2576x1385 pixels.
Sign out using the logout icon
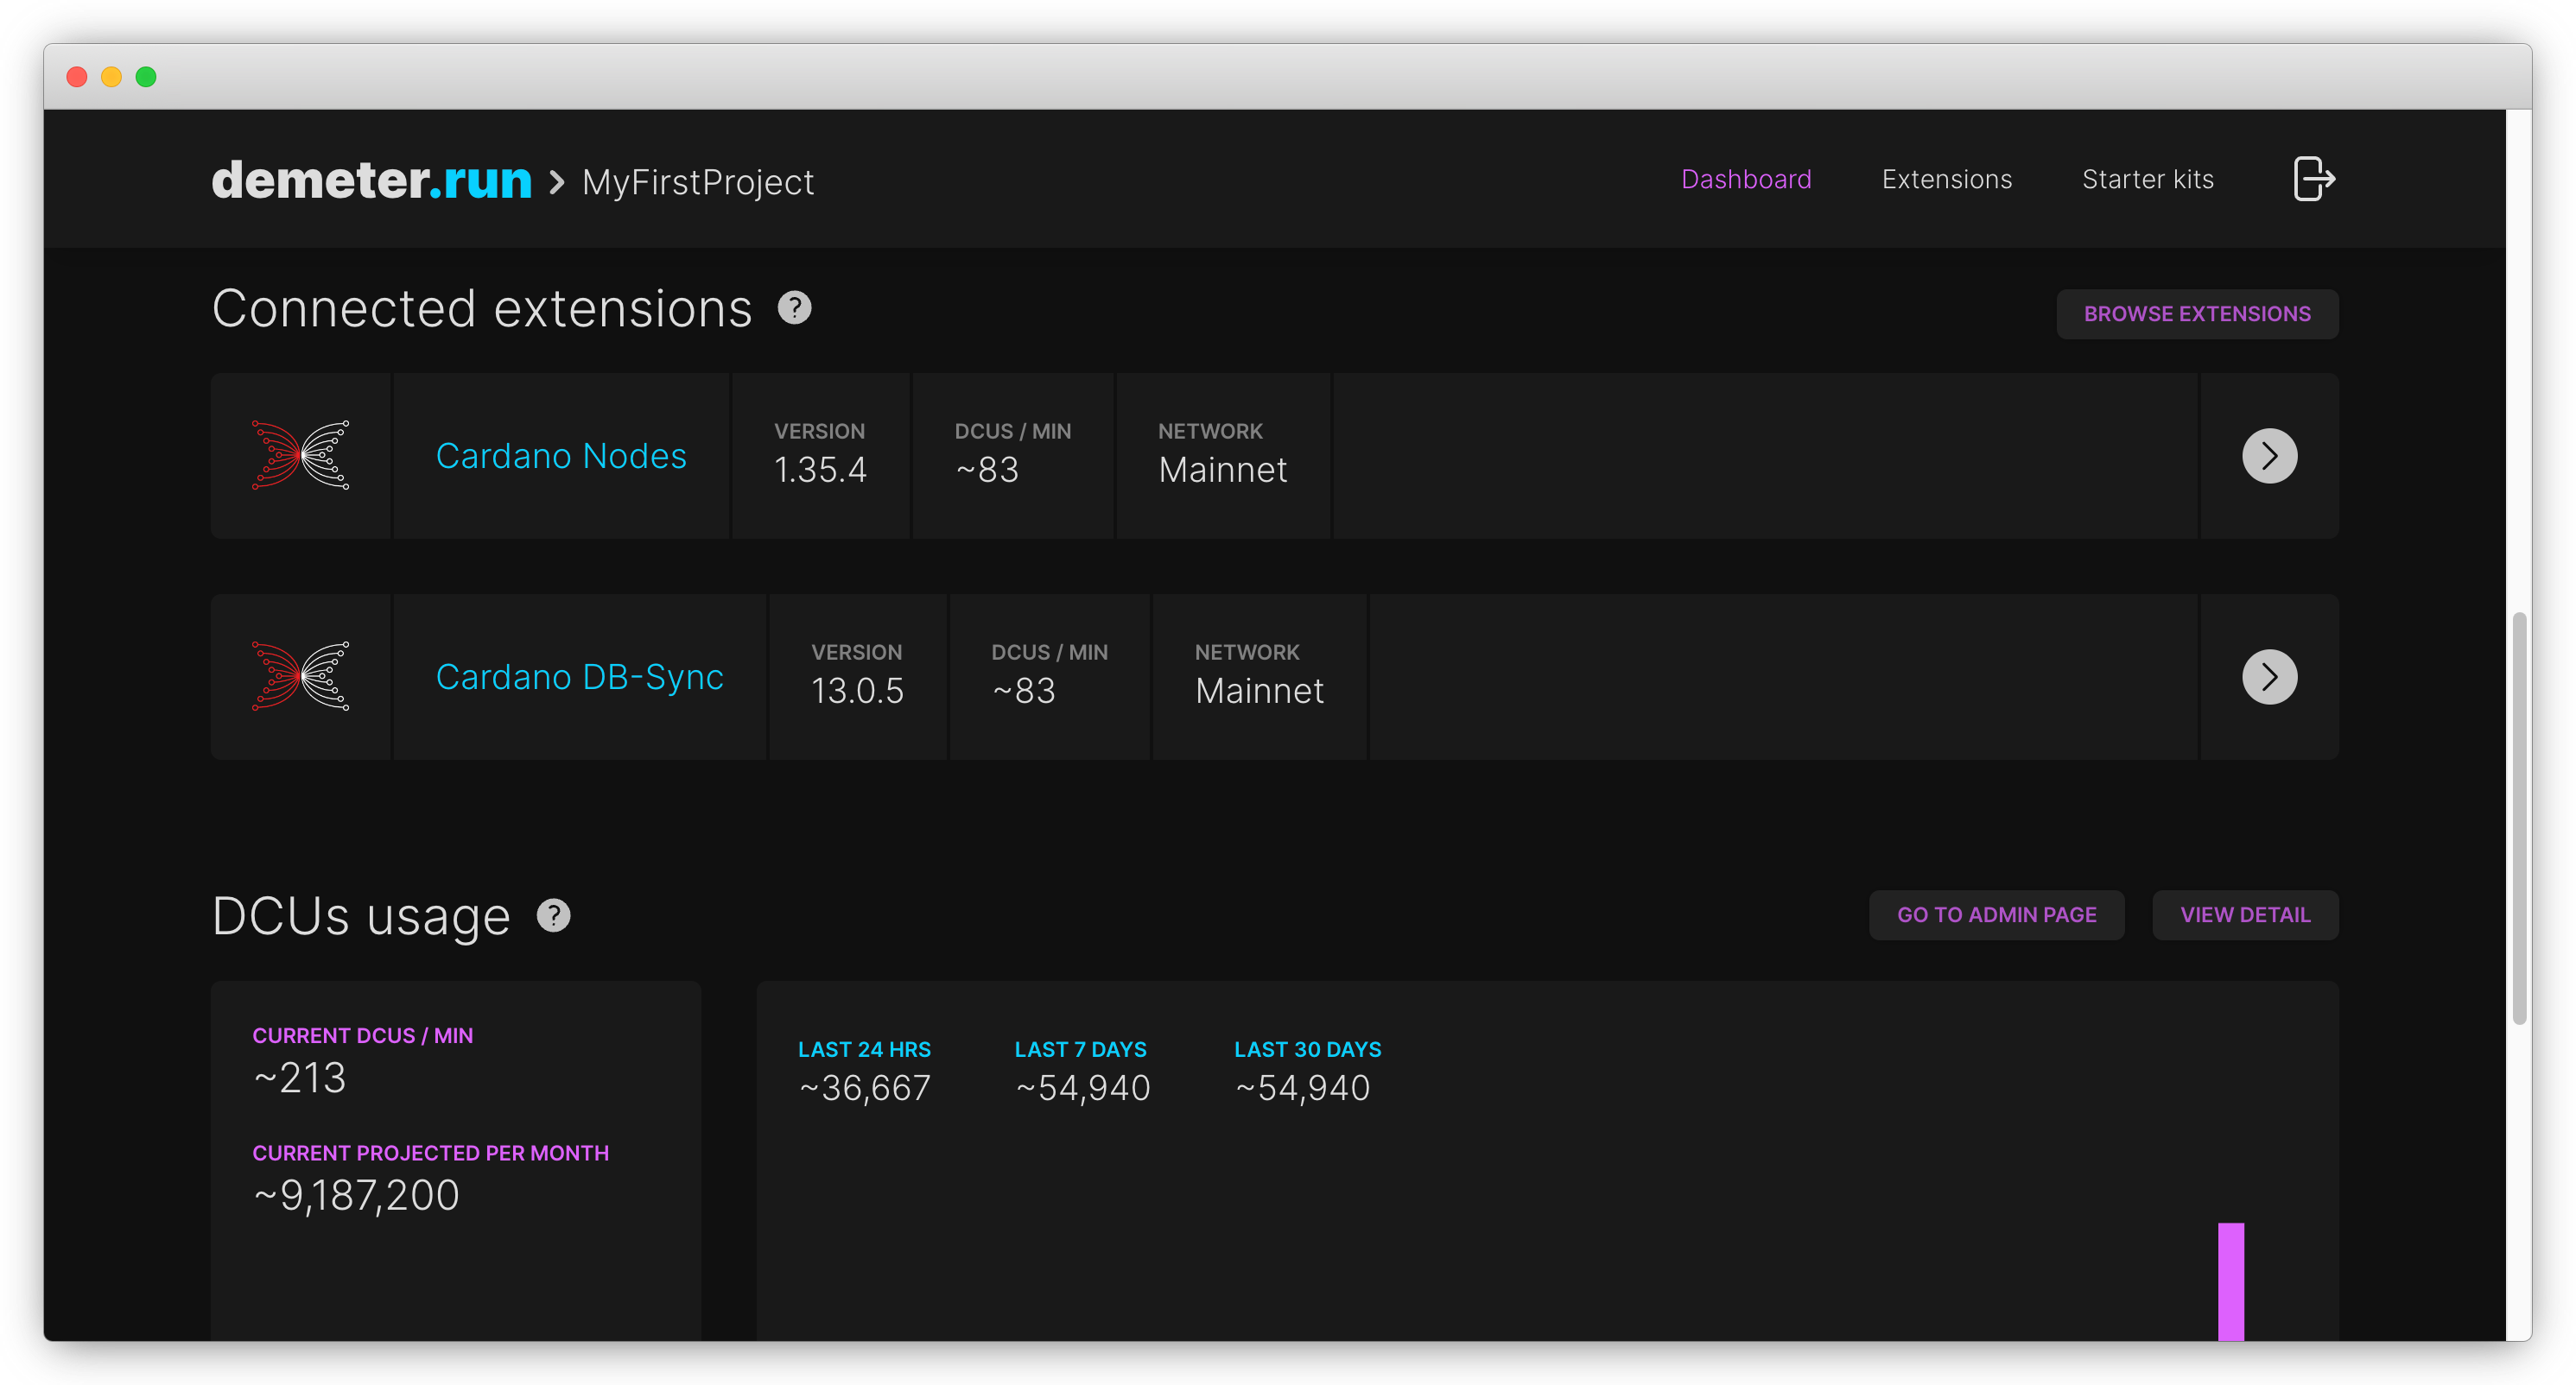(x=2313, y=179)
